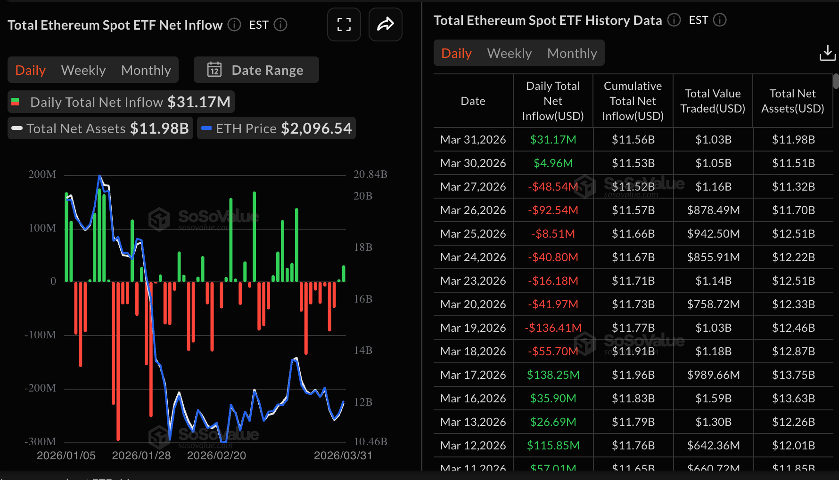Click the share arrow icon

tap(385, 24)
